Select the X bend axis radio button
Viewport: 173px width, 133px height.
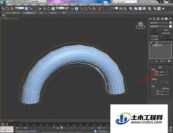[154, 82]
